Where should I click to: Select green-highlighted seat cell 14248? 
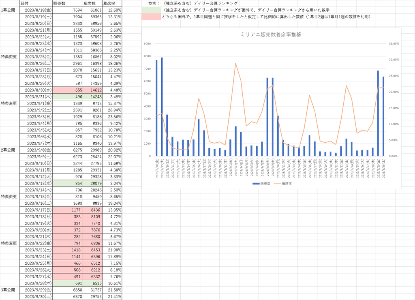point(92,96)
